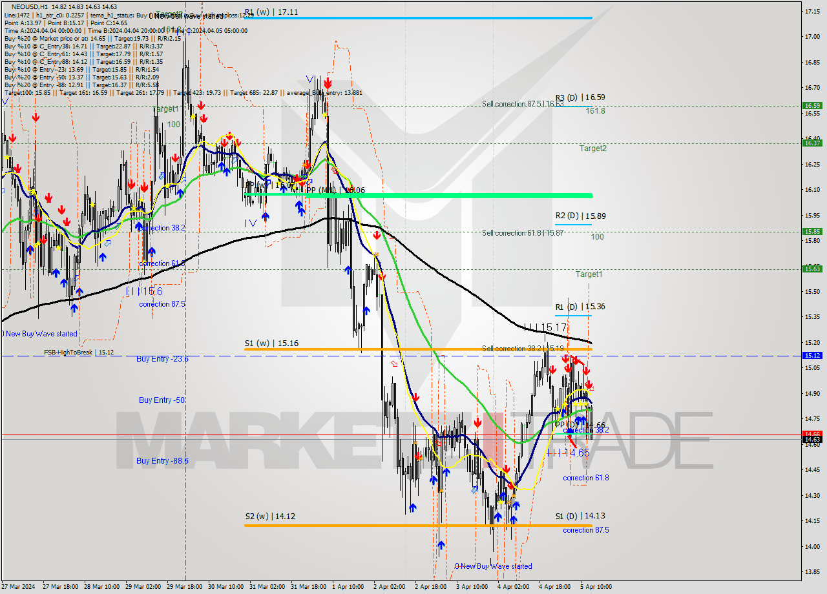The height and width of the screenshot is (594, 827).
Task: Select 'Sell correction 87.5 | 16.63' label
Action: [523, 103]
